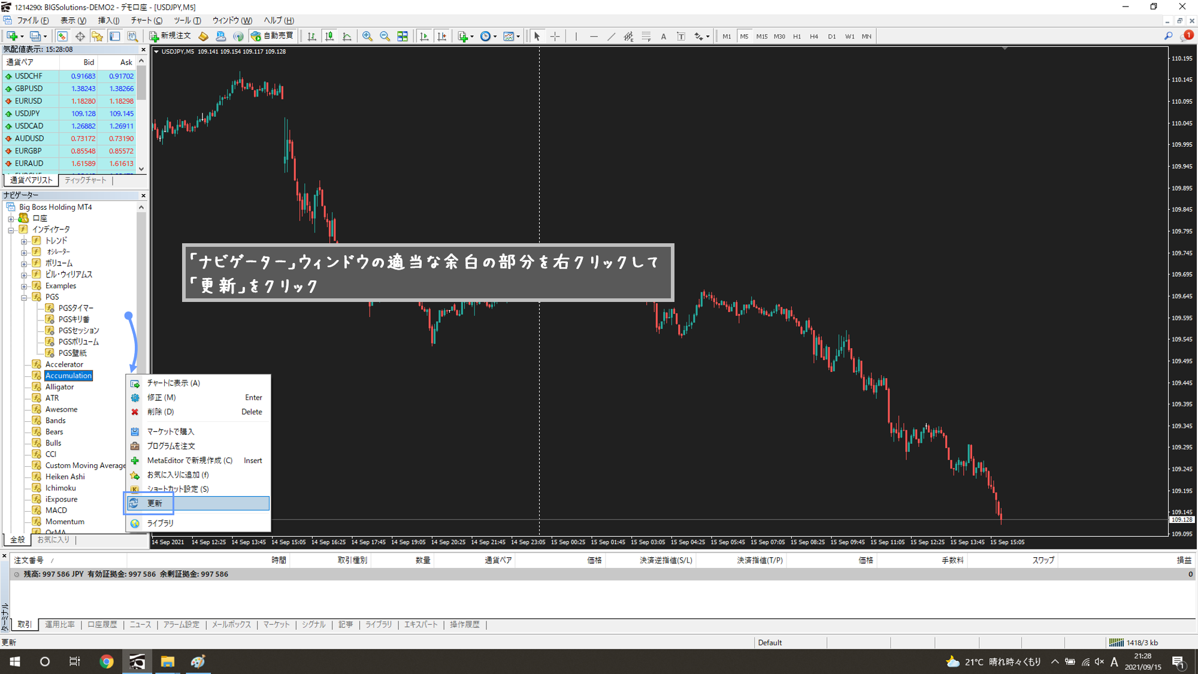Toggle the H1 timeframe button
Image resolution: width=1198 pixels, height=674 pixels.
click(x=797, y=37)
